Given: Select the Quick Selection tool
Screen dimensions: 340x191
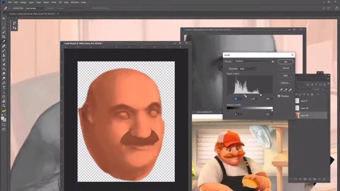Looking at the screenshot, I should coord(4,32).
